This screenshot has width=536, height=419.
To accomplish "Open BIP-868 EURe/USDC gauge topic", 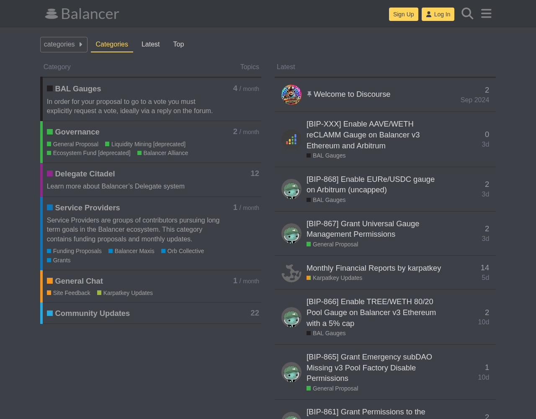I will click(371, 184).
